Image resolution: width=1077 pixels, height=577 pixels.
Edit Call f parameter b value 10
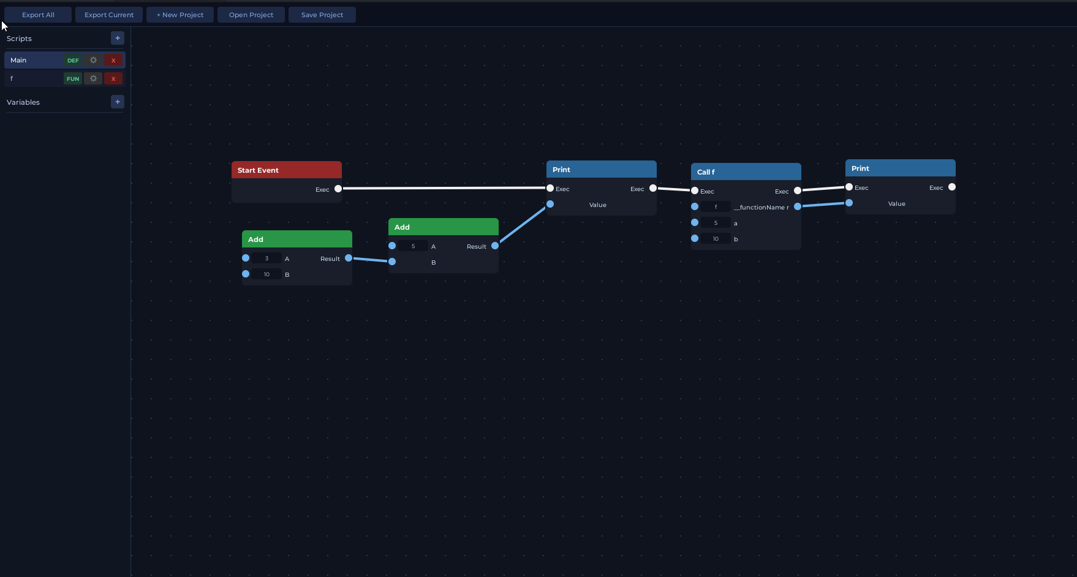point(716,239)
